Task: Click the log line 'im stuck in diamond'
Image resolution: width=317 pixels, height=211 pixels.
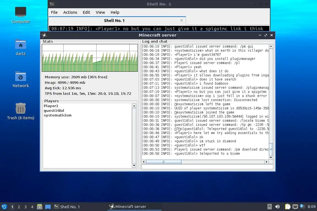Action: (x=189, y=141)
